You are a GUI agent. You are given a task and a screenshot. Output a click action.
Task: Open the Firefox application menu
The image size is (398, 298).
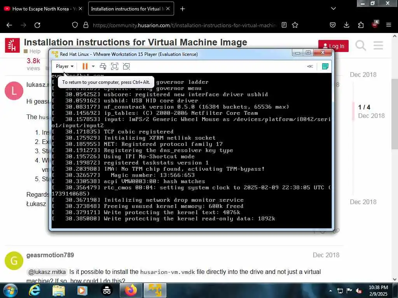pyautogui.click(x=389, y=25)
